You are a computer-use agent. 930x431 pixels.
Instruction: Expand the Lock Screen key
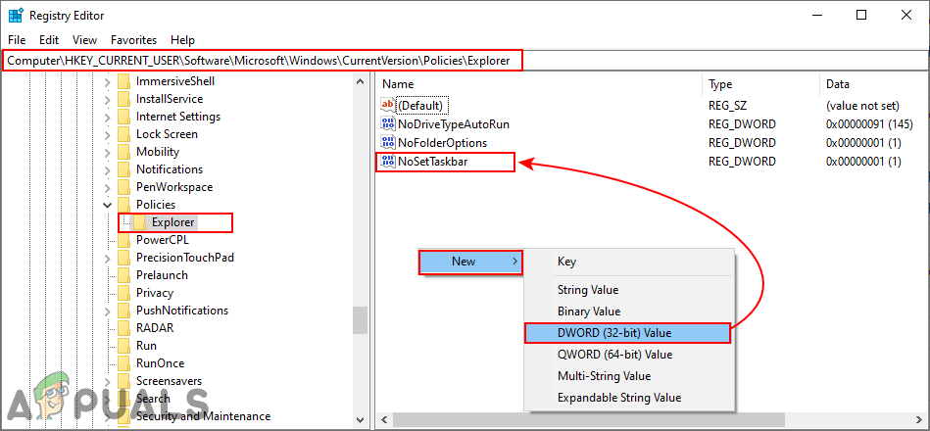click(108, 134)
